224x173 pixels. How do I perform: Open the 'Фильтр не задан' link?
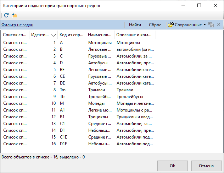coord(17,25)
